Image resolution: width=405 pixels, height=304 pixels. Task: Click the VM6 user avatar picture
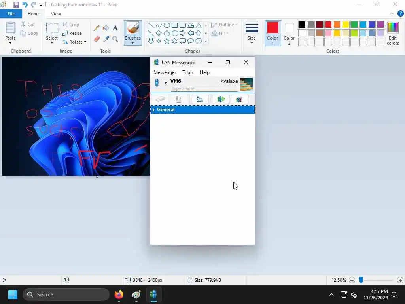[246, 84]
